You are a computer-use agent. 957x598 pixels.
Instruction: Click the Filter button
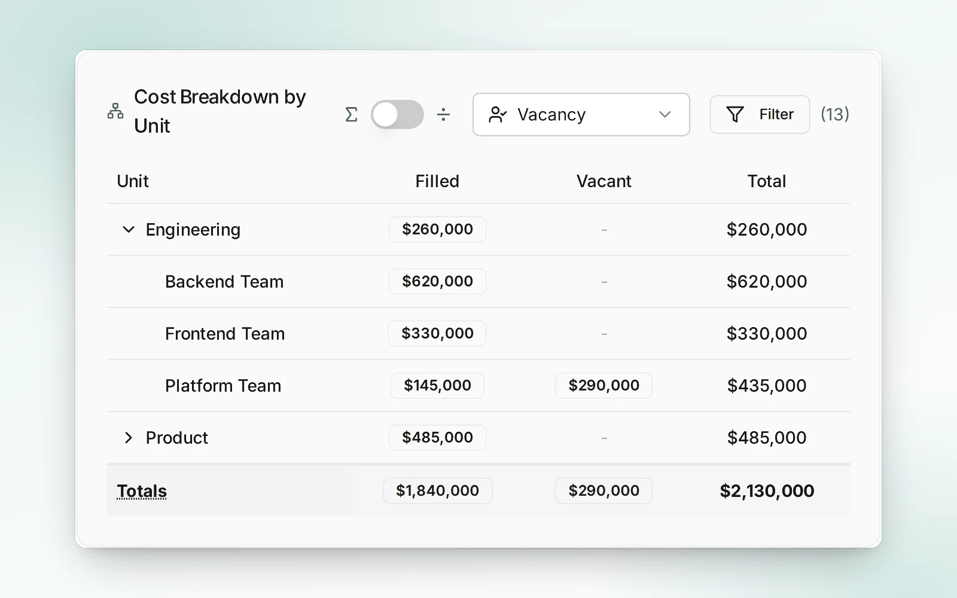pyautogui.click(x=760, y=114)
